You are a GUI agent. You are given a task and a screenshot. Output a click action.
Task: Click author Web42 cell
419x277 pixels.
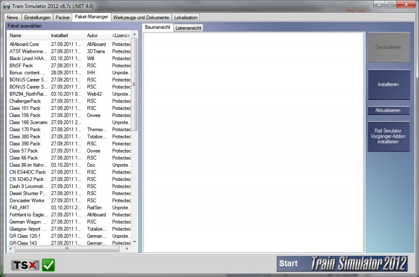pyautogui.click(x=94, y=94)
